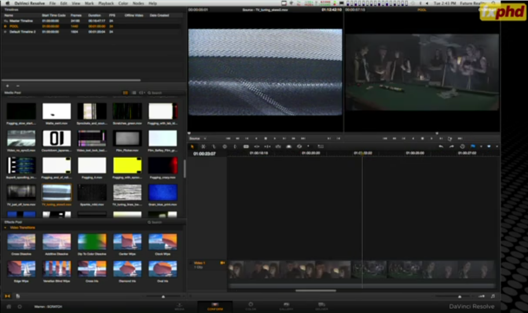Select the Cross Dissolve transition
This screenshot has height=313, width=528.
[21, 242]
